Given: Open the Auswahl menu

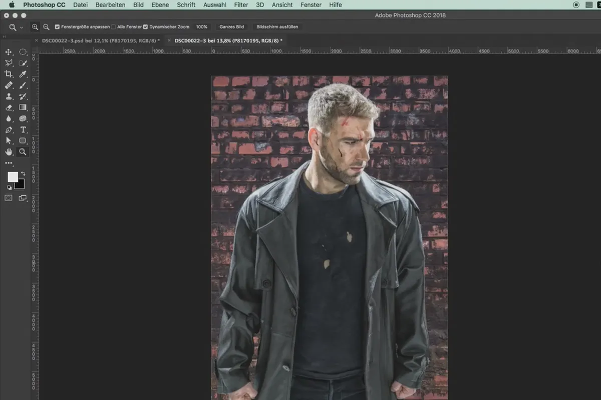Looking at the screenshot, I should (x=215, y=4).
